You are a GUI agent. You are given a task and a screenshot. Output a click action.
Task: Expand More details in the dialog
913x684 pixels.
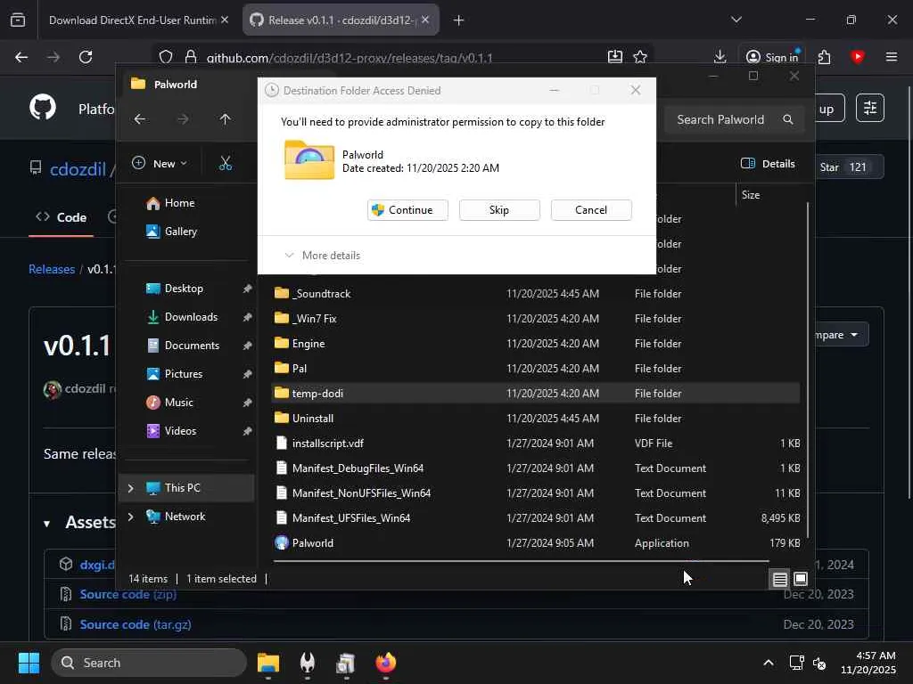click(x=323, y=256)
